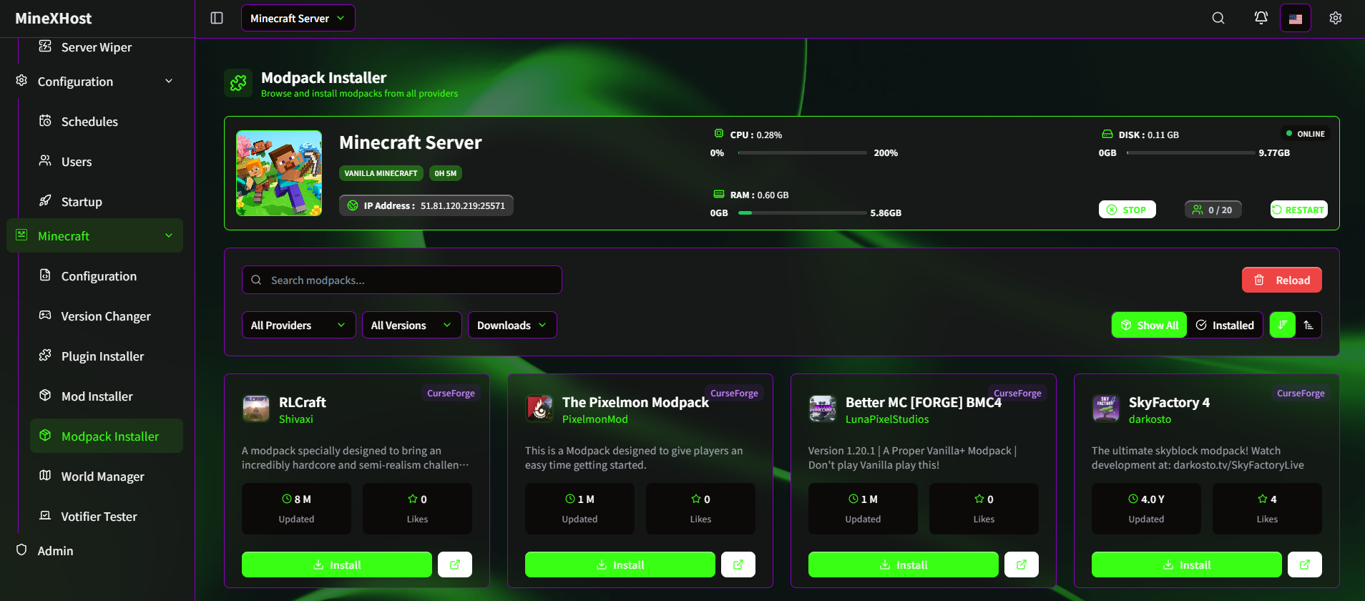Install the SkyFactory 4 modpack

[1187, 565]
